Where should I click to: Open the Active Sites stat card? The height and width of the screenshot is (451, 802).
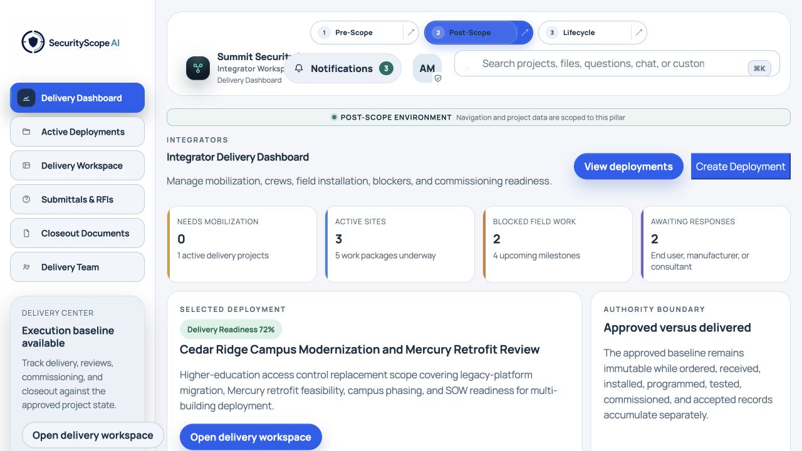coord(400,244)
